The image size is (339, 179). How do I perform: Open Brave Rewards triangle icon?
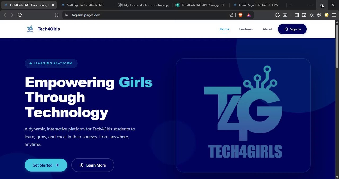point(249,15)
